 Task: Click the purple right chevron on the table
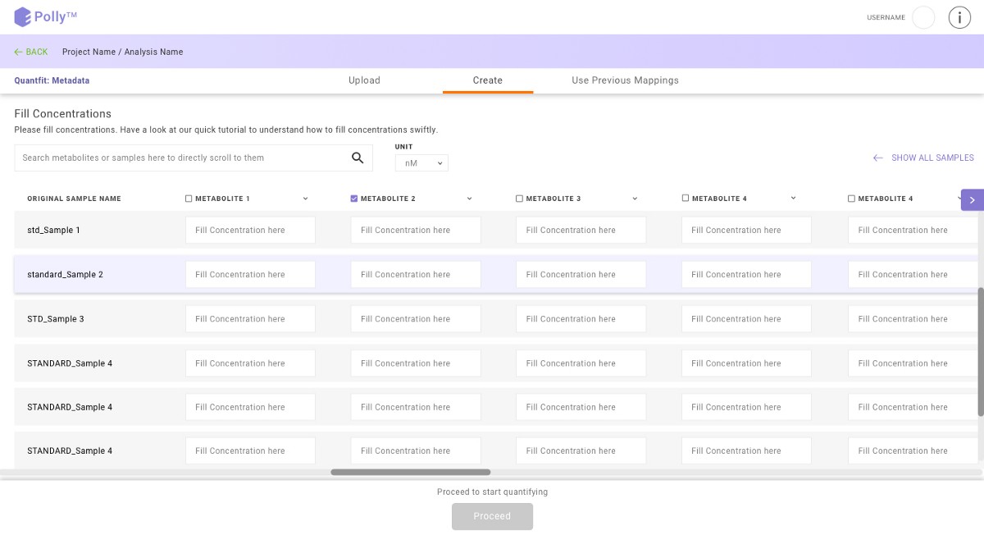972,199
